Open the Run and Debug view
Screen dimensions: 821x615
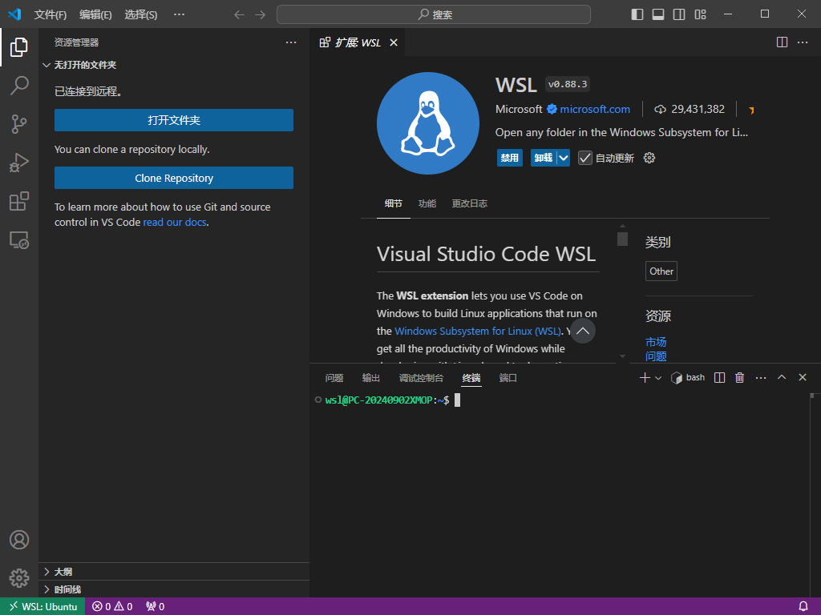[x=19, y=163]
